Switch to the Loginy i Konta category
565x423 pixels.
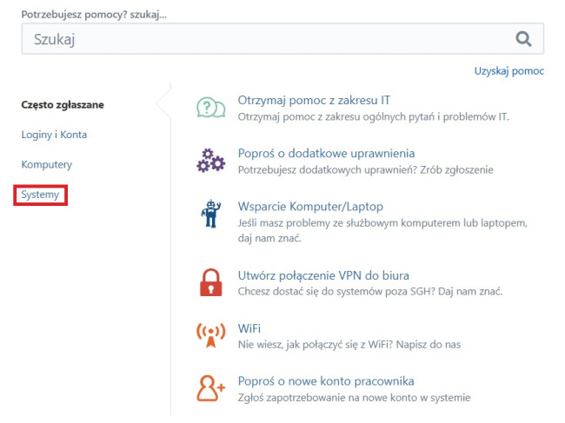tap(54, 135)
